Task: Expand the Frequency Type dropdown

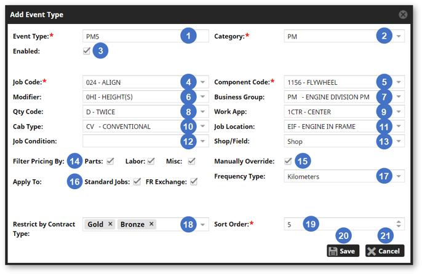Action: 399,177
